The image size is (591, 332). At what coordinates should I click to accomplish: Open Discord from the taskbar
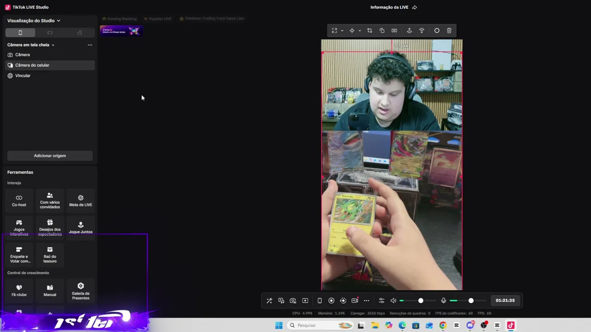470,326
